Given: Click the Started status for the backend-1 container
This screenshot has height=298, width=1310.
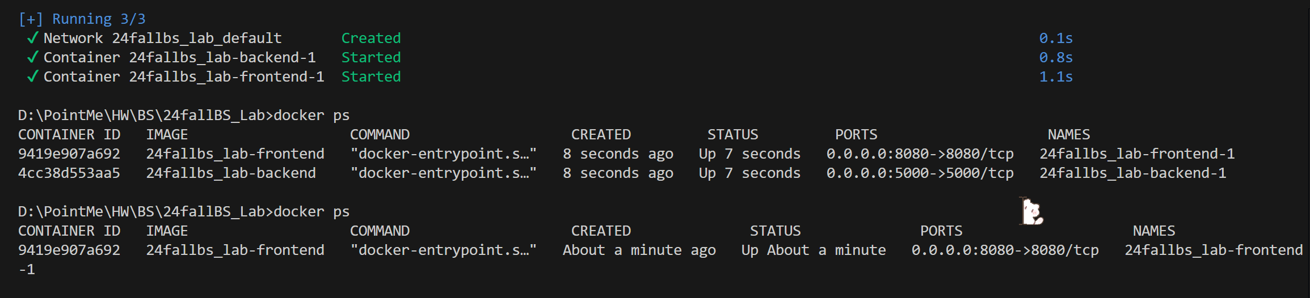Looking at the screenshot, I should click(370, 57).
